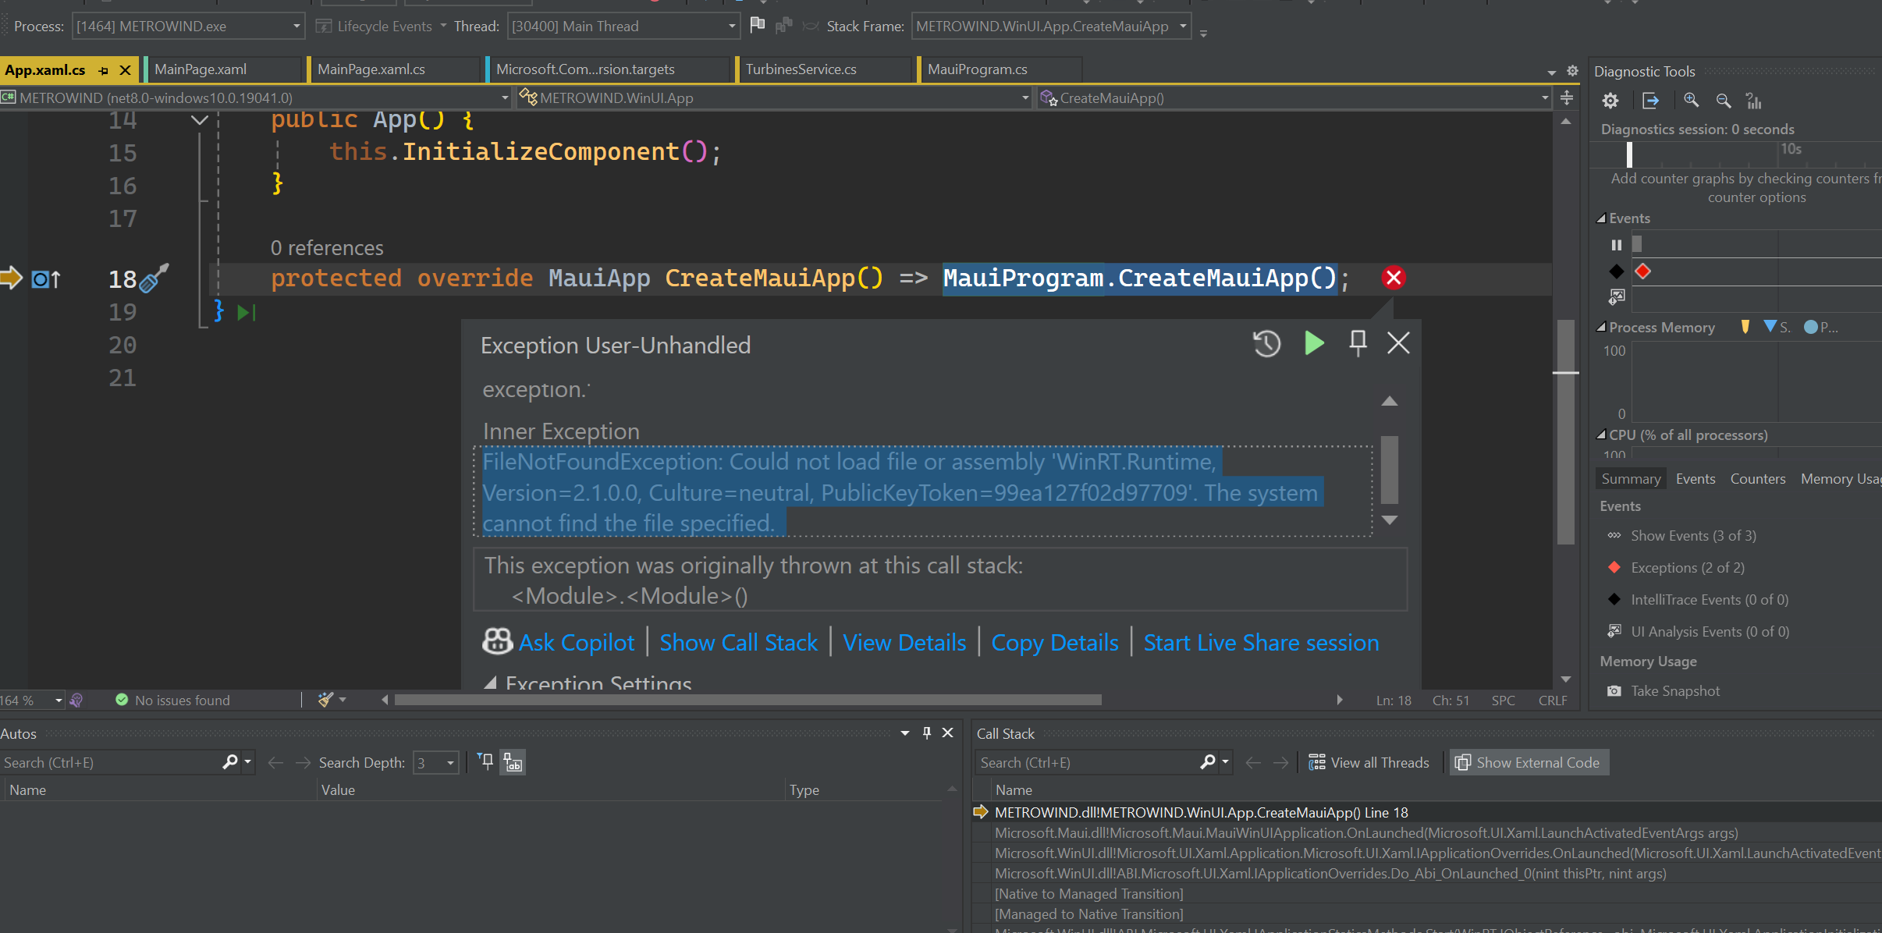Click the screwdriver quick actions icon on line 18
This screenshot has width=1882, height=933.
[154, 278]
